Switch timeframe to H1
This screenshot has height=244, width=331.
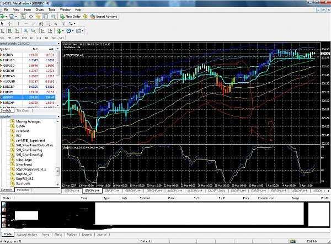click(x=32, y=38)
